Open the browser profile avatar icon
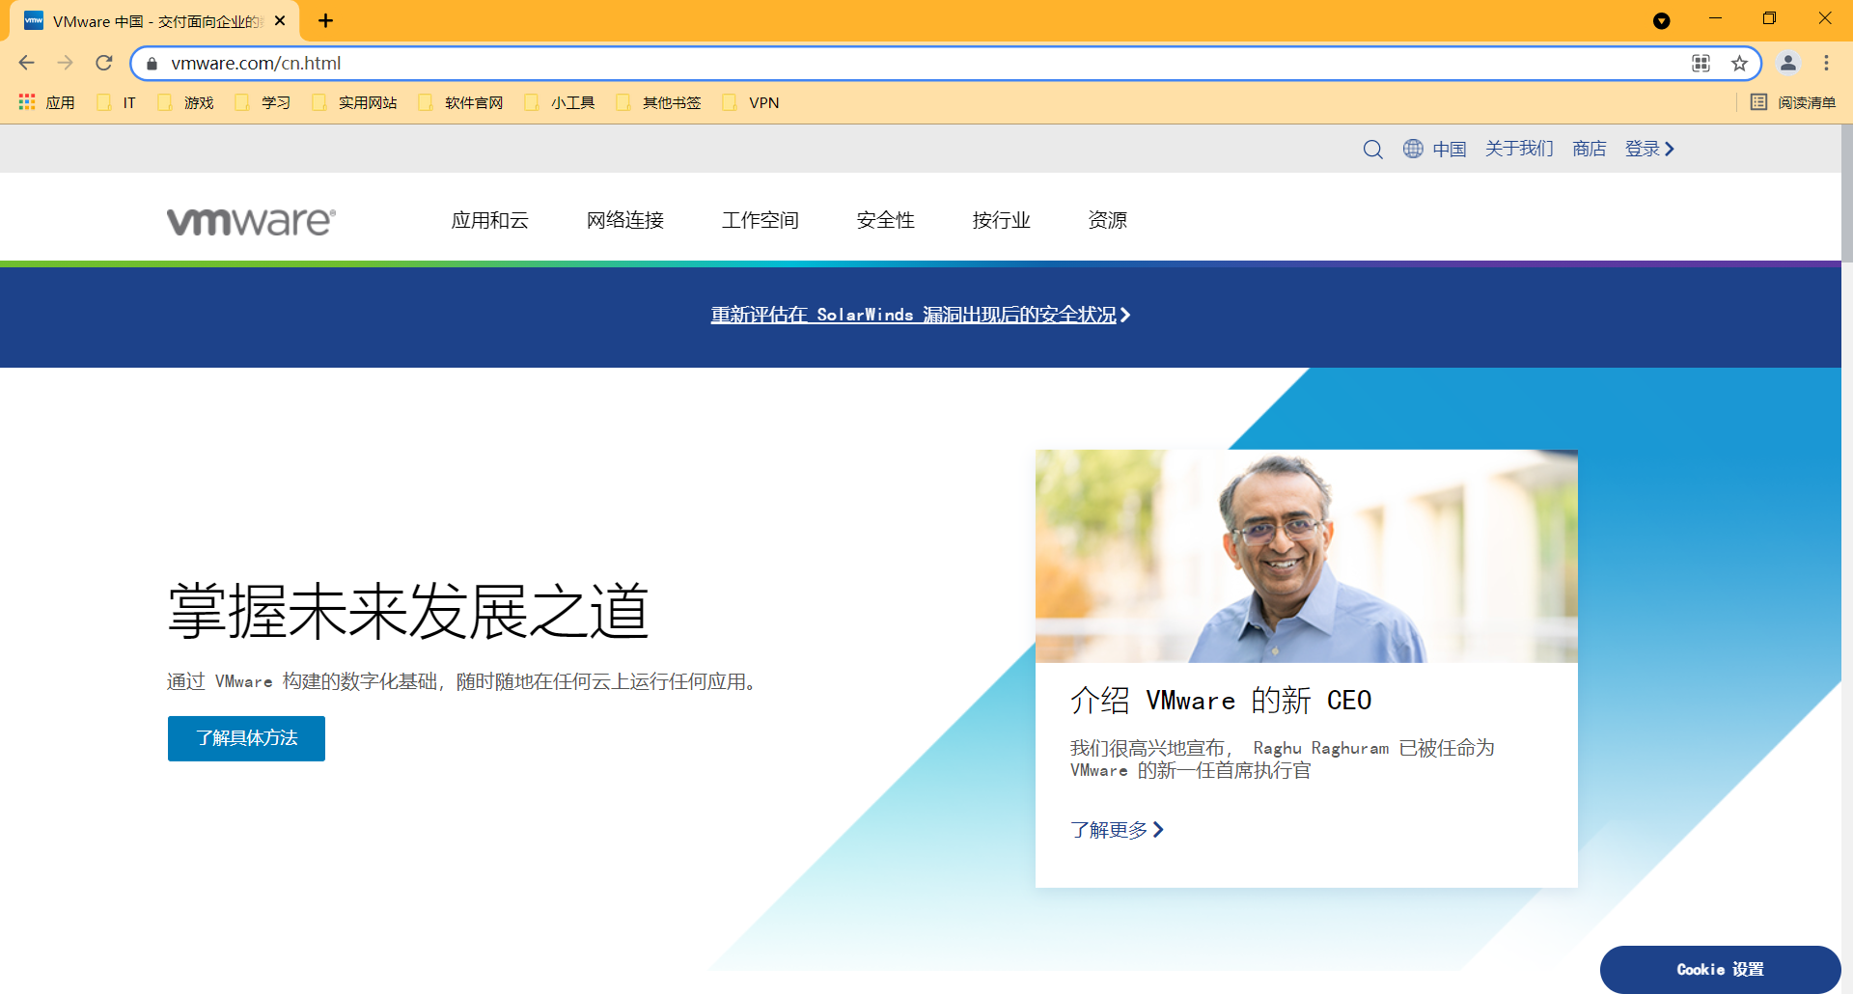1853x994 pixels. [1788, 63]
